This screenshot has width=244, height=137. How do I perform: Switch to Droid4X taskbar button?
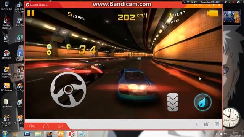pyautogui.click(x=71, y=134)
